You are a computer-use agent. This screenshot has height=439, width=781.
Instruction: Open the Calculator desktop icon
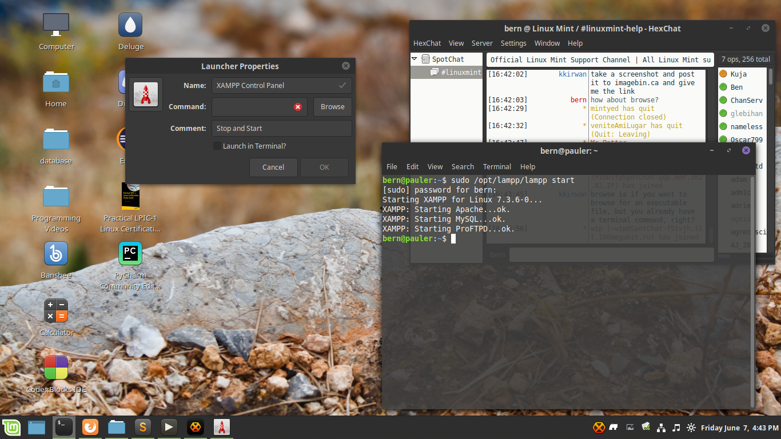56,318
